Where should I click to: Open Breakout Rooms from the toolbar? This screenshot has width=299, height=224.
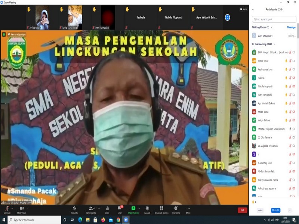tap(161, 209)
